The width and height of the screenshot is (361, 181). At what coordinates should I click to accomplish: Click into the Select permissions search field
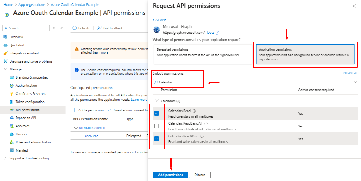[x=255, y=82]
